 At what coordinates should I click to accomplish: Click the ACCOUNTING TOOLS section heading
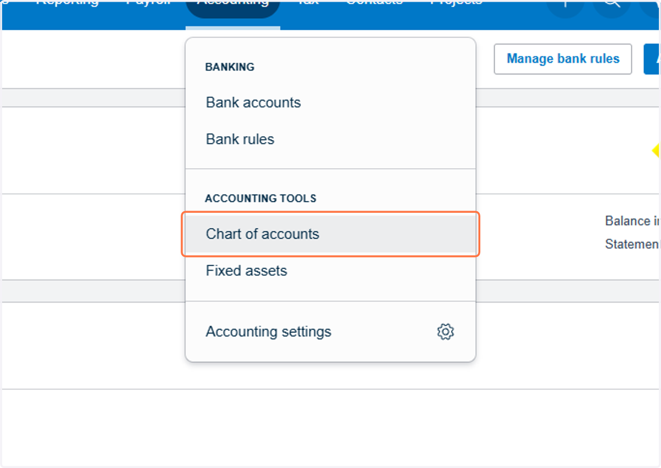261,198
